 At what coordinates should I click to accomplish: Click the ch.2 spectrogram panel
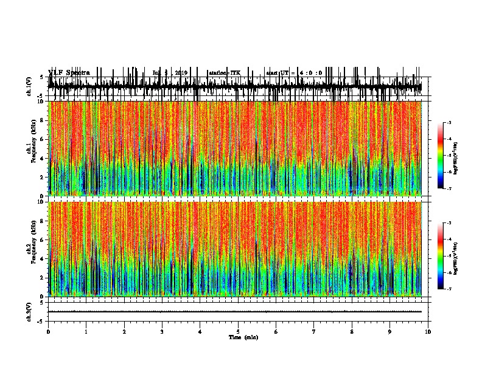point(235,249)
